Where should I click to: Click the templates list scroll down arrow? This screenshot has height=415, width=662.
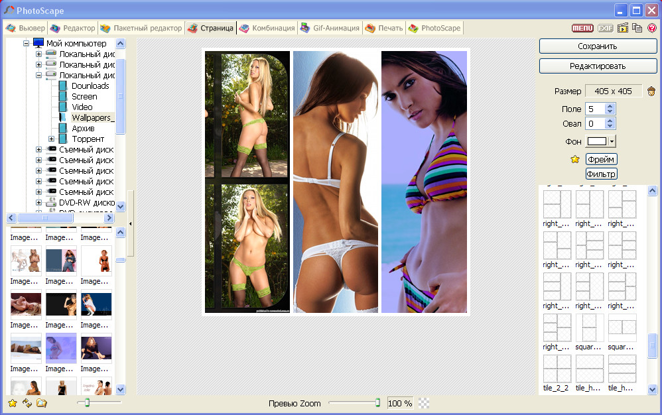point(652,390)
